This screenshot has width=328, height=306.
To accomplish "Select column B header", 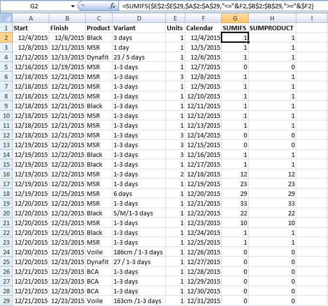I will click(67, 18).
